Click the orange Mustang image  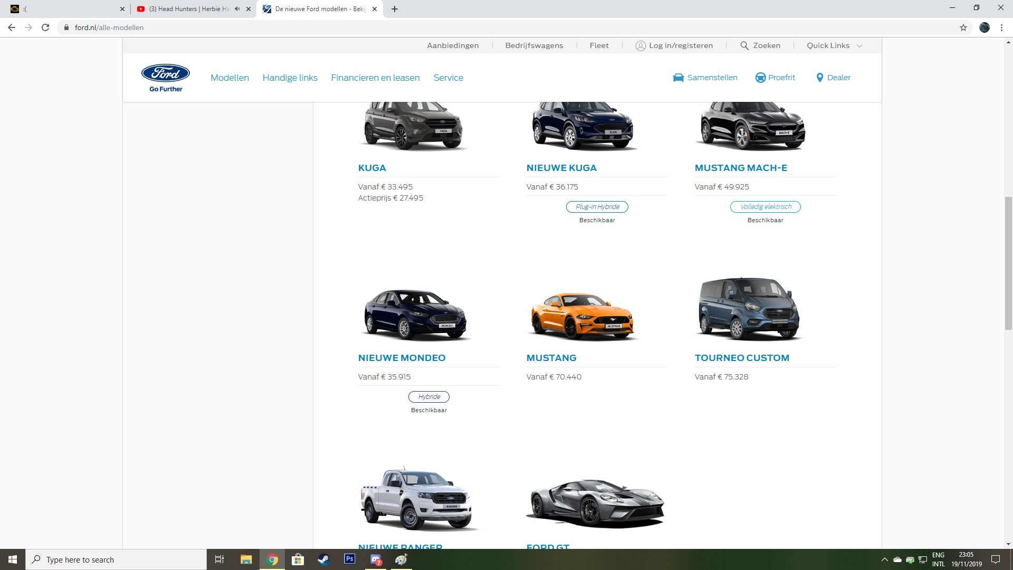pyautogui.click(x=582, y=316)
